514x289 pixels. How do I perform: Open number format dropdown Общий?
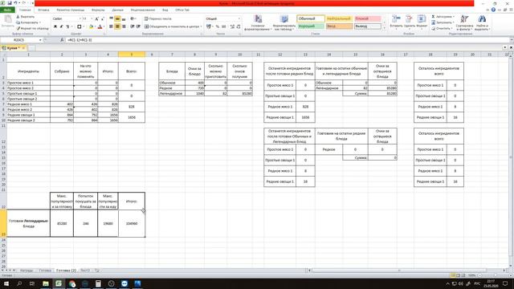(x=239, y=19)
